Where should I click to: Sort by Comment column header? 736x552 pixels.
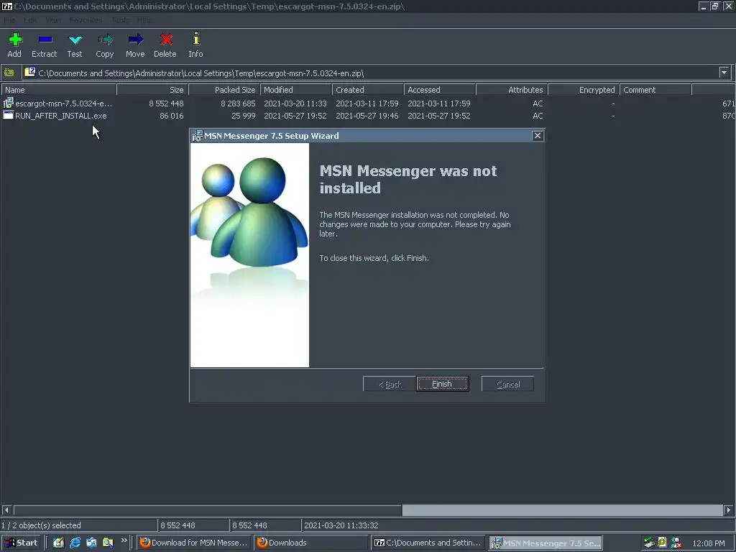pyautogui.click(x=655, y=90)
